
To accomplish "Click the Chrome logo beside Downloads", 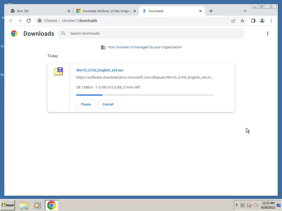I will pos(14,34).
